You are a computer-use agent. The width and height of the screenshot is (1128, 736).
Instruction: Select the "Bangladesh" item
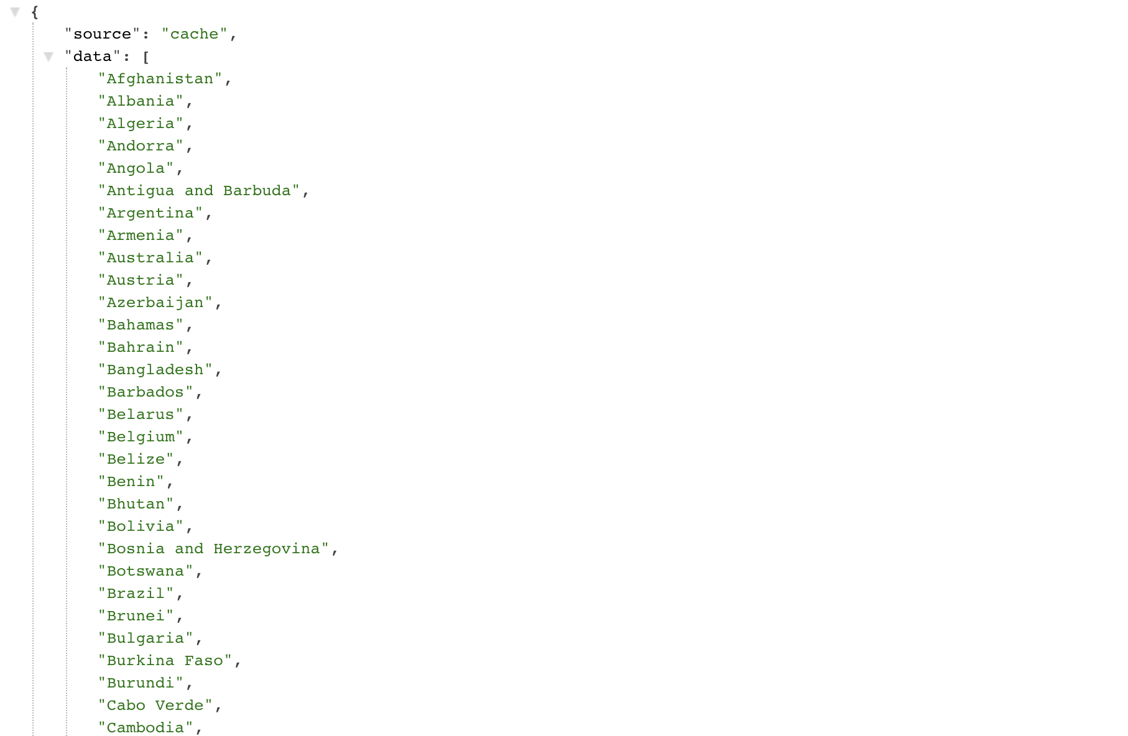click(x=155, y=370)
